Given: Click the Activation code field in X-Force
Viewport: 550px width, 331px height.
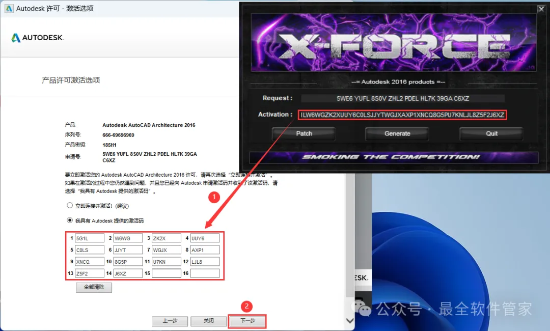Looking at the screenshot, I should pyautogui.click(x=402, y=115).
